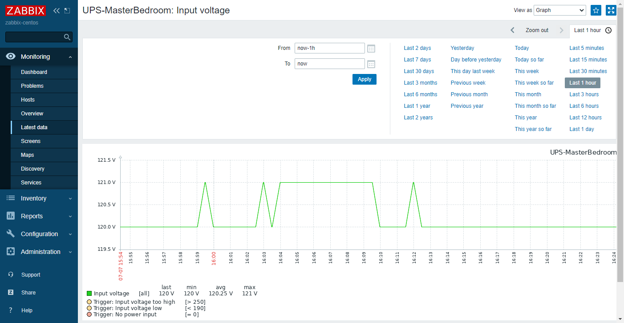
Task: Click the Share icon
Action: click(10, 292)
